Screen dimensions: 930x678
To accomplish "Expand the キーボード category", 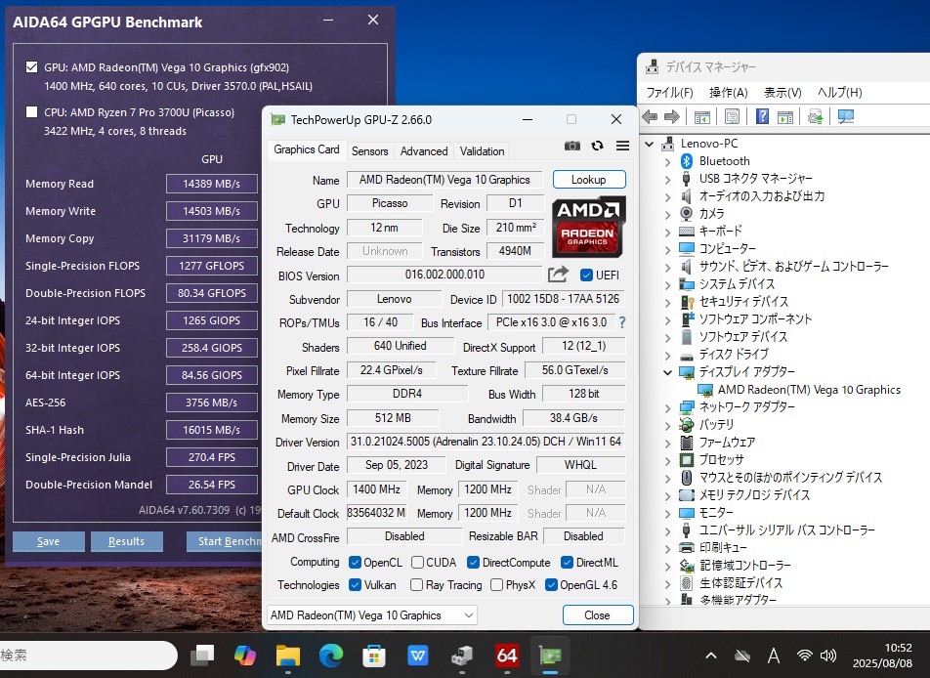I will 668,232.
